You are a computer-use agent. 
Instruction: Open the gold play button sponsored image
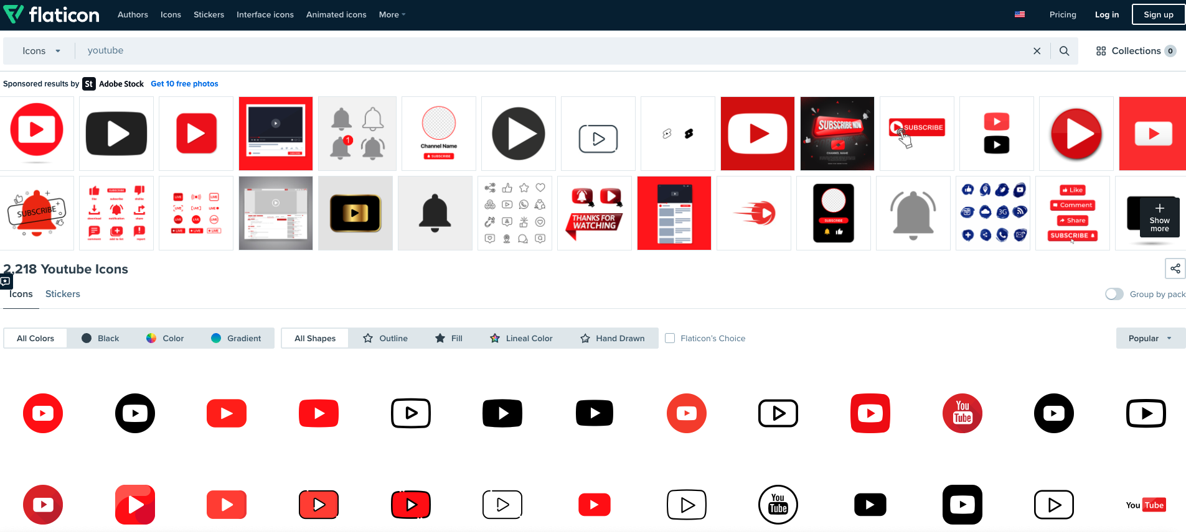(355, 213)
